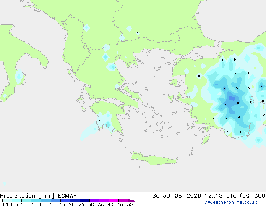The height and width of the screenshot is (206, 266).
Task: Select legend swatch between 5 and 10
Action: (46, 201)
